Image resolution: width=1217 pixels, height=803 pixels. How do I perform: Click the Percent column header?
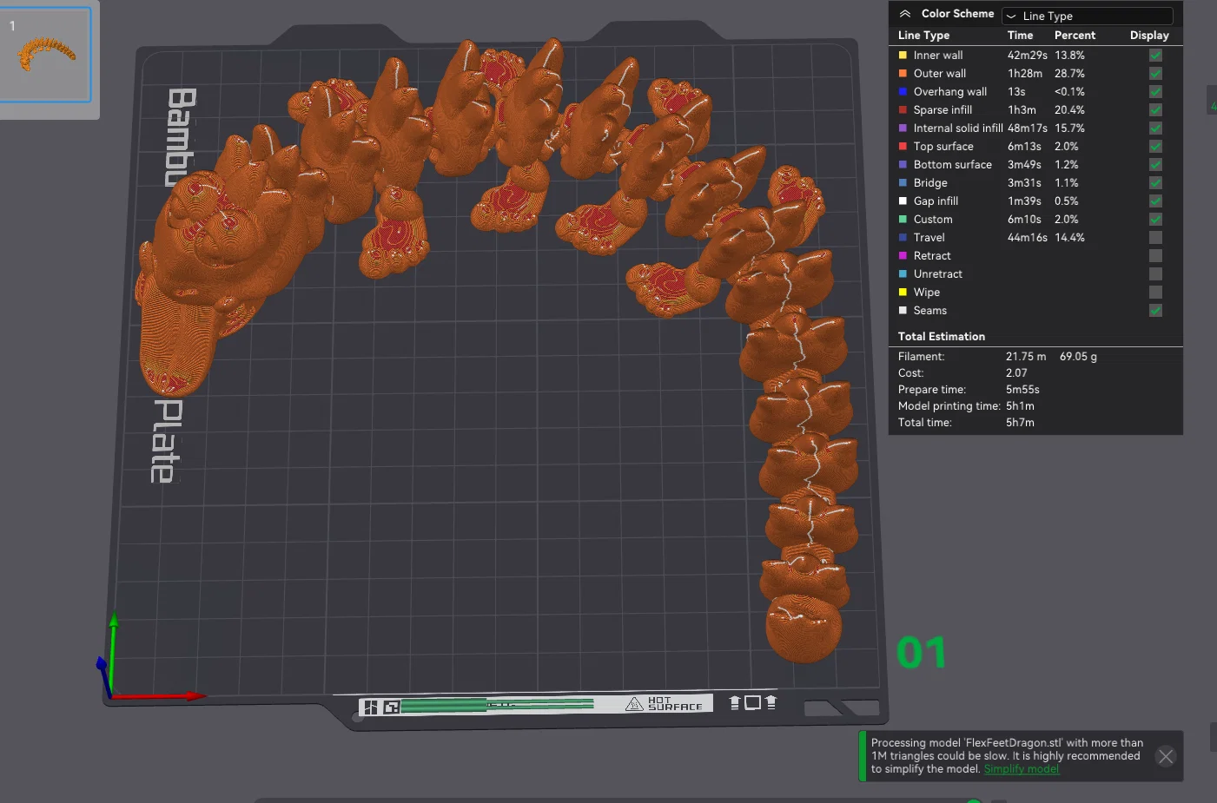(x=1075, y=36)
